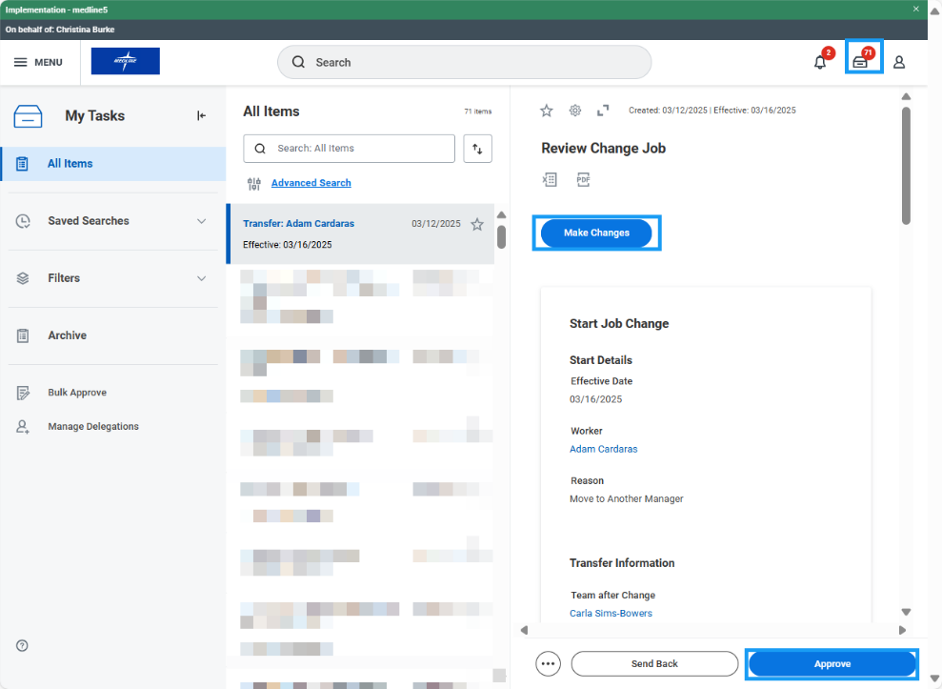Collapse the My Tasks sidebar panel
Image resolution: width=942 pixels, height=689 pixels.
pyautogui.click(x=201, y=115)
